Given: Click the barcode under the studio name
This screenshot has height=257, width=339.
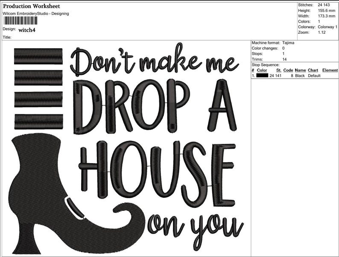Looking at the screenshot, I should (x=20, y=21).
